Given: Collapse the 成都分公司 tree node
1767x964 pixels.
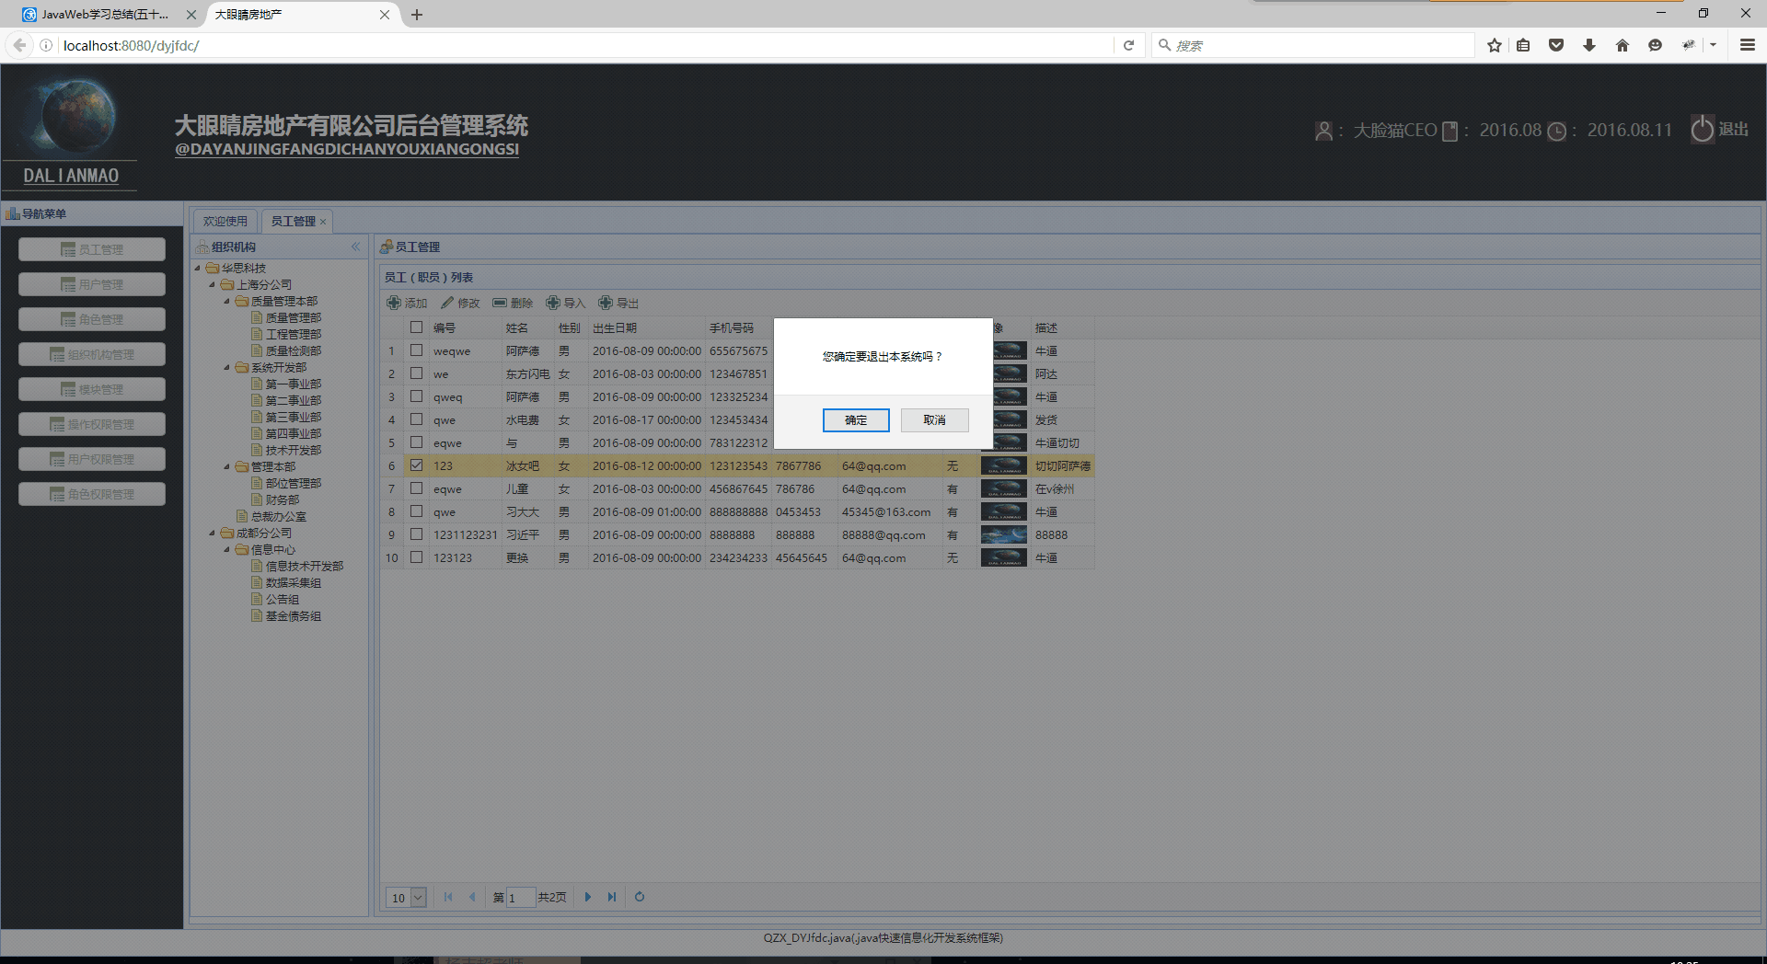Looking at the screenshot, I should pos(213,533).
